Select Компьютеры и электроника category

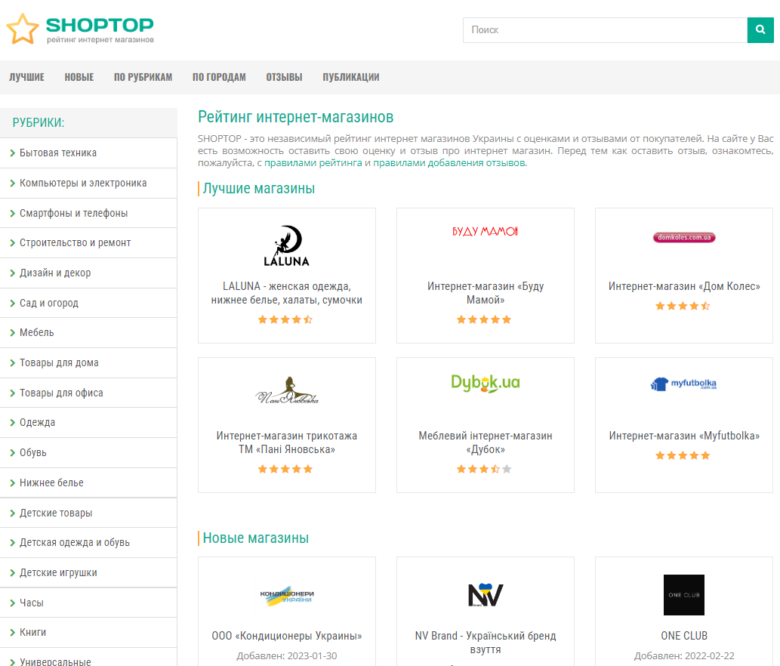click(x=88, y=183)
